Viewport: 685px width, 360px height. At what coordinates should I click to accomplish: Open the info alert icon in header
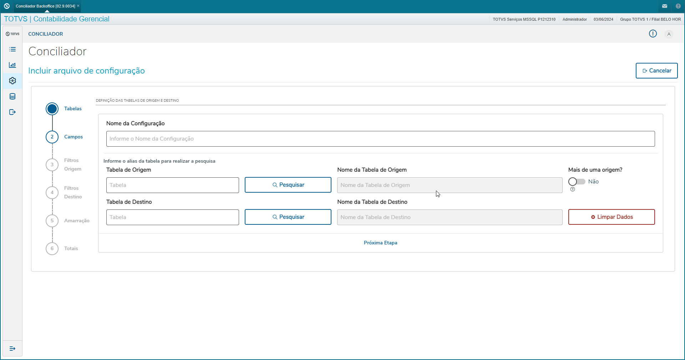point(653,34)
